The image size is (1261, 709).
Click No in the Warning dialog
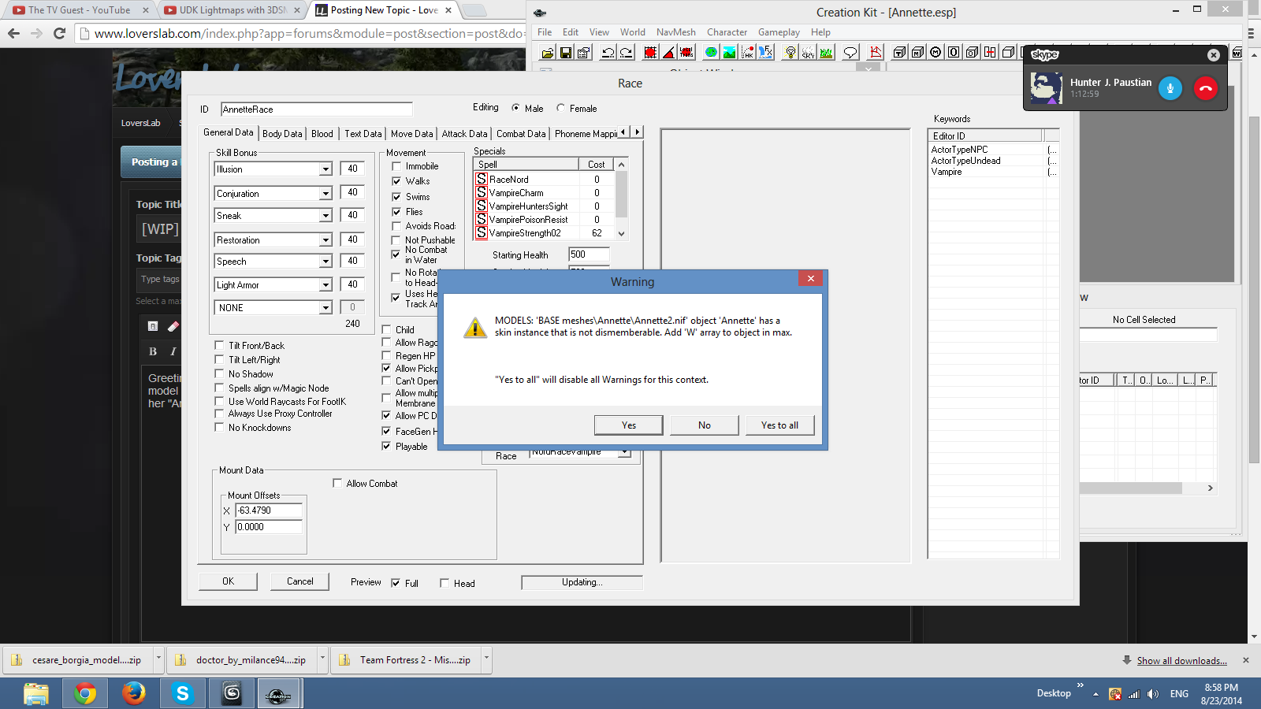705,425
